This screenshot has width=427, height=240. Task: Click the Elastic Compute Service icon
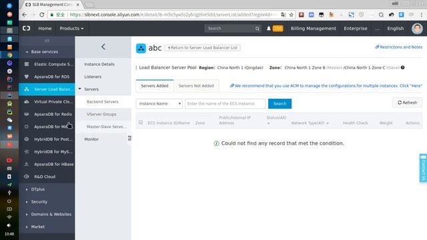tap(27, 64)
